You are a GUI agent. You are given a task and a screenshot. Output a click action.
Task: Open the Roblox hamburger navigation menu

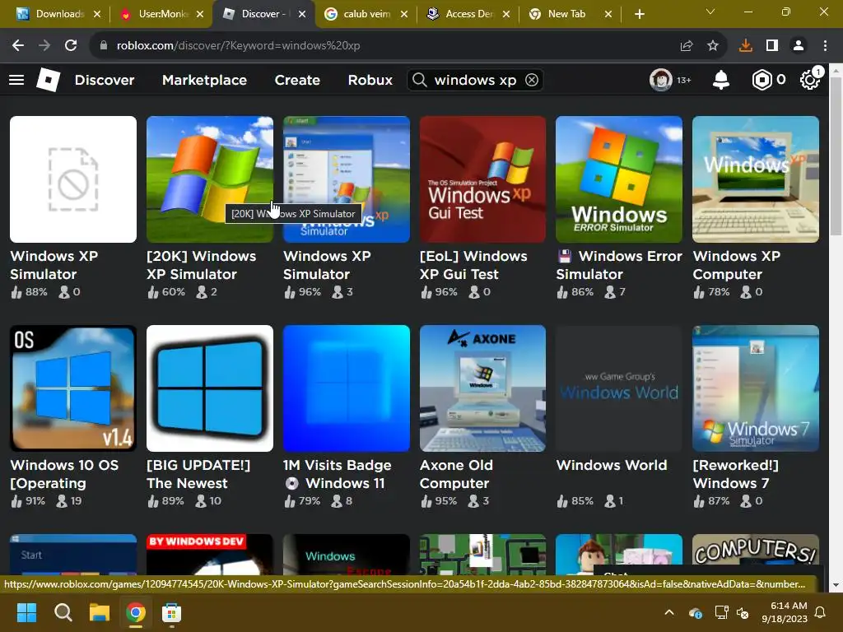pyautogui.click(x=16, y=80)
